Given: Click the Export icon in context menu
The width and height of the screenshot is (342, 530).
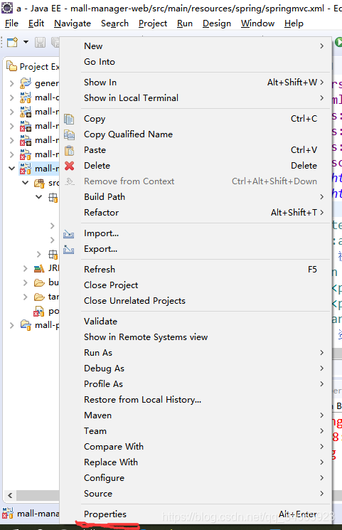Looking at the screenshot, I should tap(68, 250).
